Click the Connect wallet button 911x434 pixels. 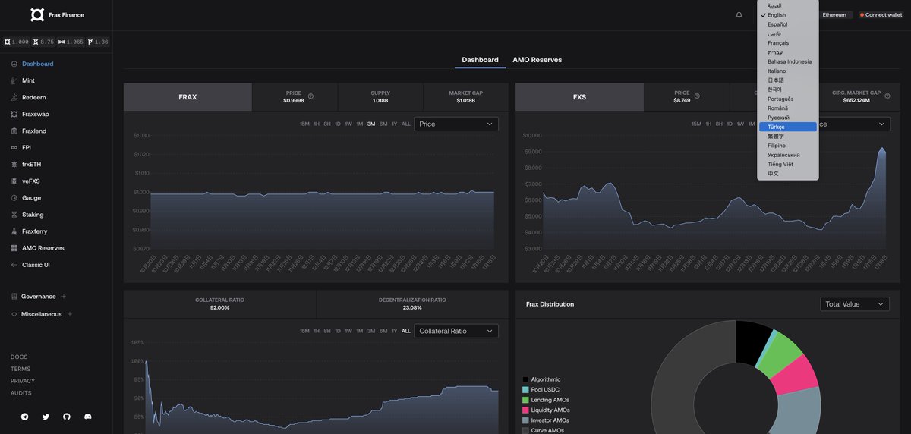881,14
